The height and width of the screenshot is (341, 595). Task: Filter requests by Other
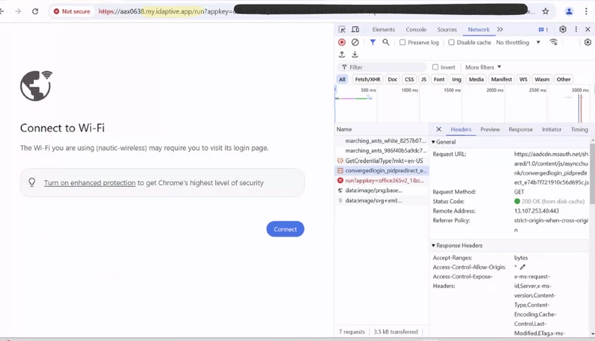[x=563, y=79]
